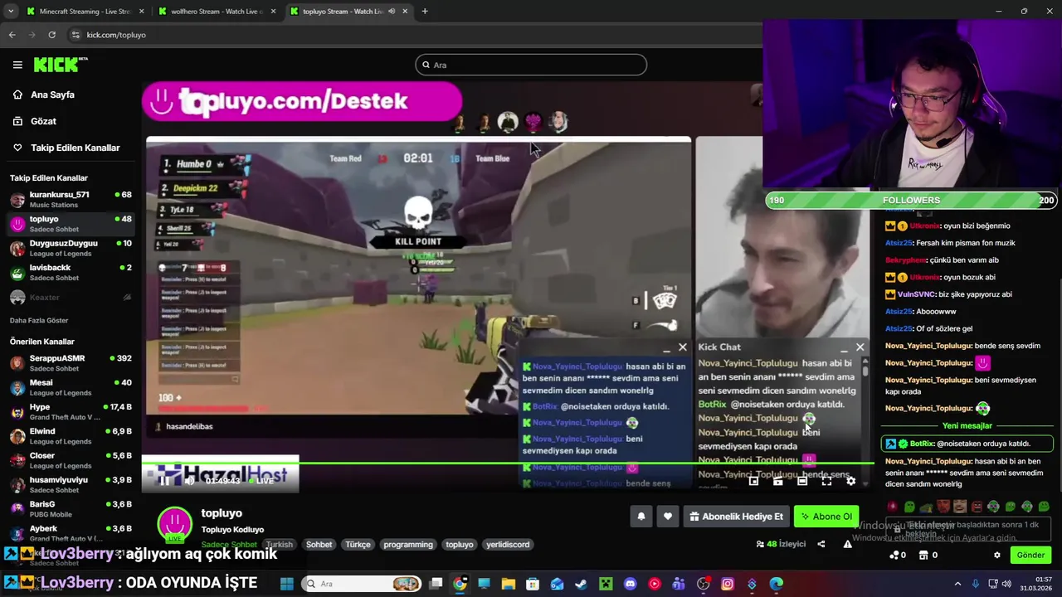Send chat message with Gönder
Viewport: 1062px width, 597px height.
tap(1030, 555)
